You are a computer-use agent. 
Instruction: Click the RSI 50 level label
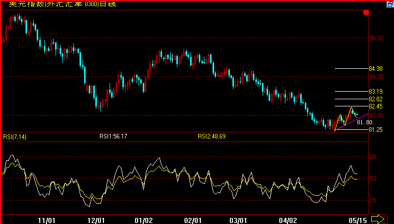[373, 179]
